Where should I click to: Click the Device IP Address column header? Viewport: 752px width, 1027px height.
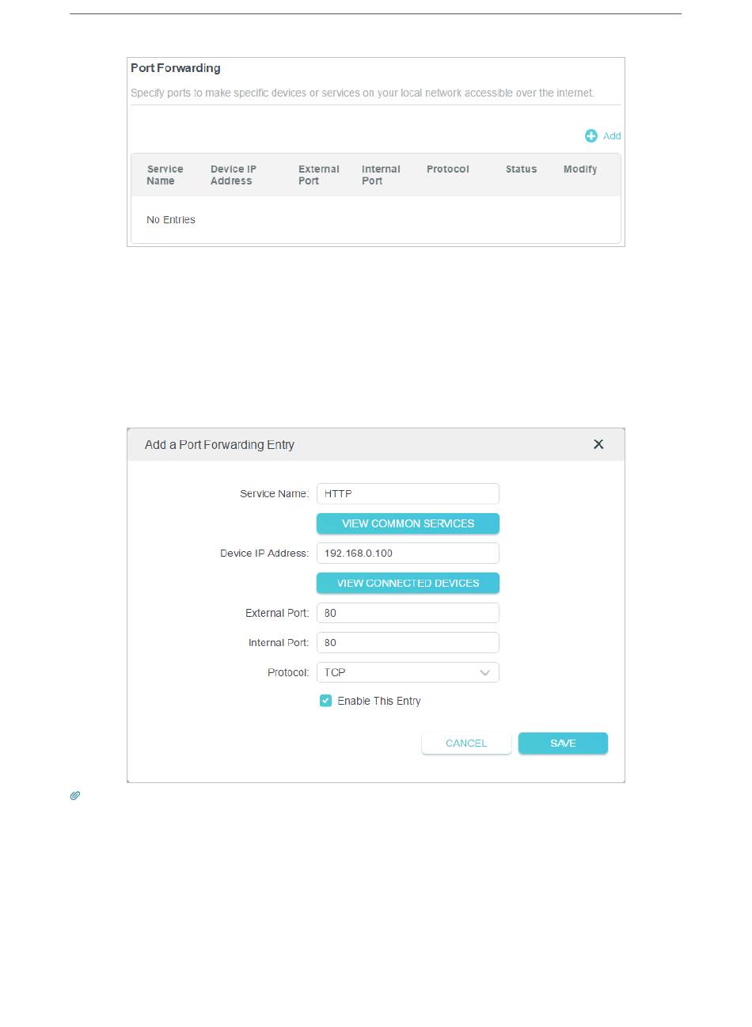233,175
